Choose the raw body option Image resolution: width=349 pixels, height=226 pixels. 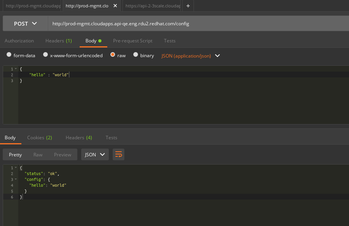click(113, 55)
